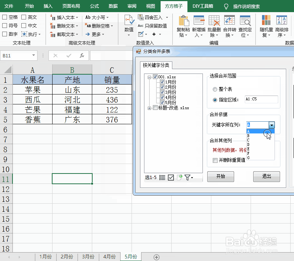
Task: Expand the 标题-改进.xlsx tree node
Action: click(x=149, y=108)
